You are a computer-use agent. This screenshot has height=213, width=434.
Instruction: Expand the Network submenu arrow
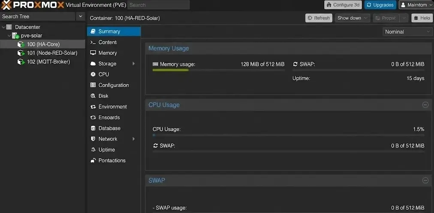134,139
